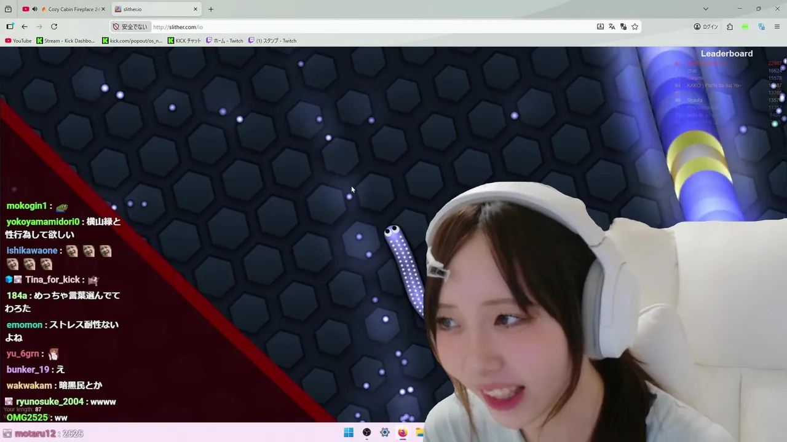787x442 pixels.
Task: Open File Explorer from taskbar
Action: click(419, 433)
